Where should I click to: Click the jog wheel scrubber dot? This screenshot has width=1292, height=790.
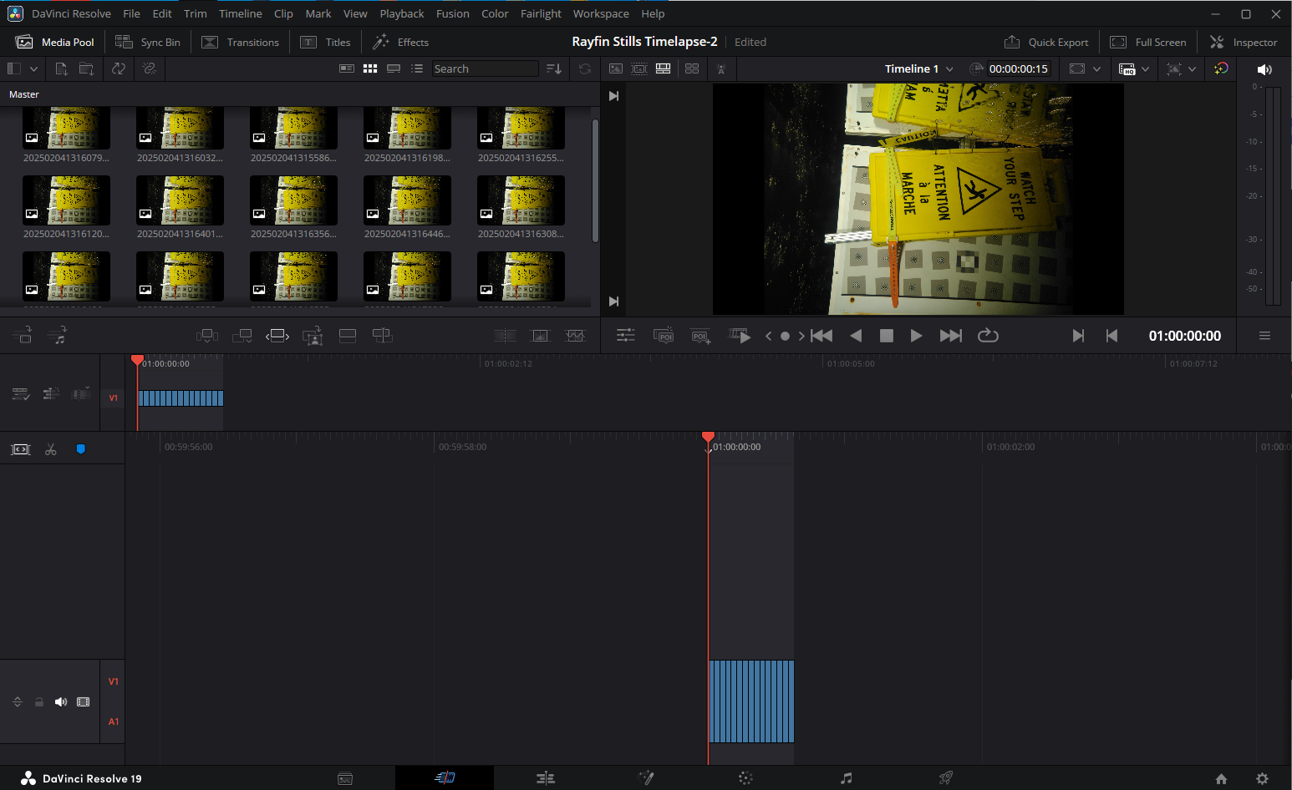[785, 337]
